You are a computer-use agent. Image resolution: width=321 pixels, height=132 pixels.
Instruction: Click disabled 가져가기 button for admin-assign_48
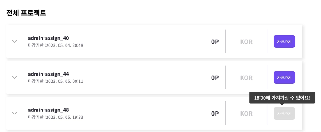coord(284,113)
